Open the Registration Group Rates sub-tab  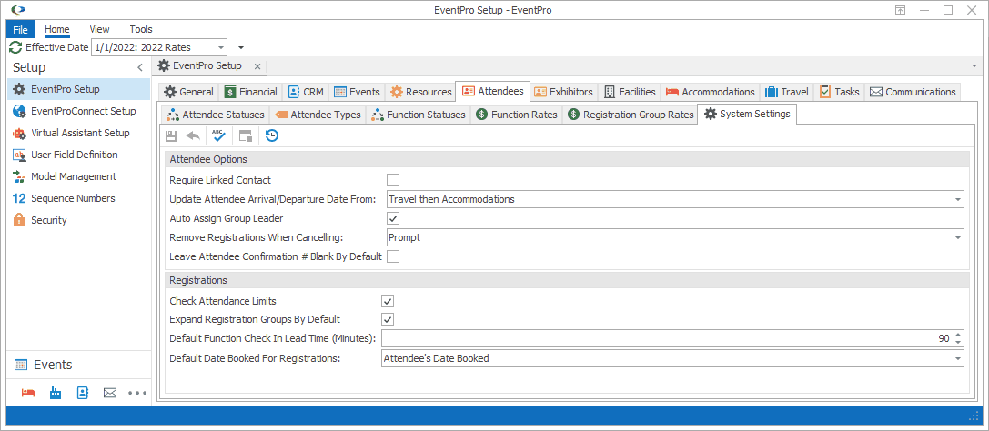(x=631, y=115)
